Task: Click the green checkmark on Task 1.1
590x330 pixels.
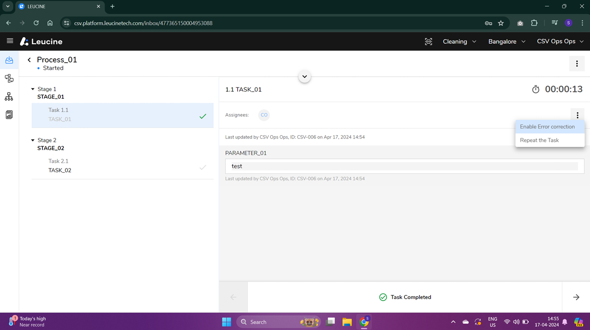Action: [x=203, y=116]
